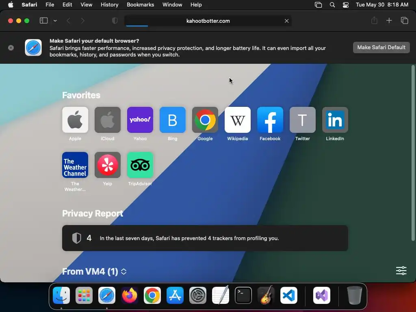Open the TripAdvisor favorite

pos(140,165)
